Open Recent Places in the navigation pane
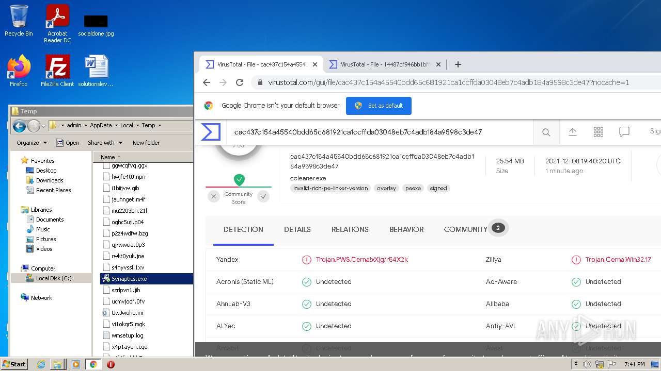The image size is (661, 371). pyautogui.click(x=53, y=190)
